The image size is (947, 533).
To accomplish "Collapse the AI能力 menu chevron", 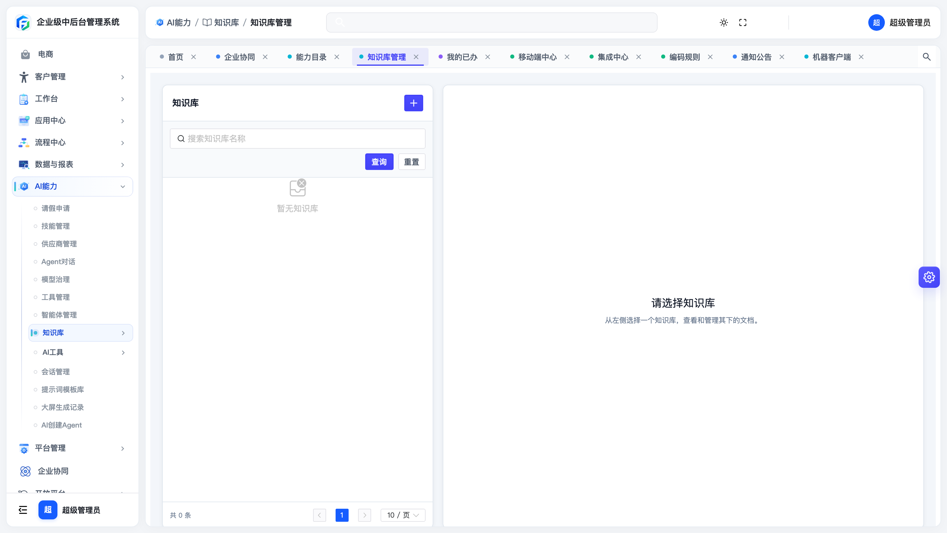I will (123, 187).
